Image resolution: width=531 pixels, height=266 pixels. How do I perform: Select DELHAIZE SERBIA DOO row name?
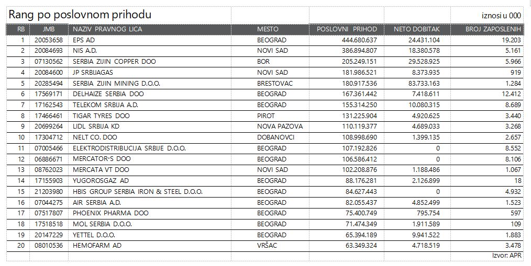pyautogui.click(x=108, y=94)
